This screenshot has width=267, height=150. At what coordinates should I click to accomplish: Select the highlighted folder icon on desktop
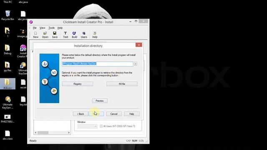[8, 84]
